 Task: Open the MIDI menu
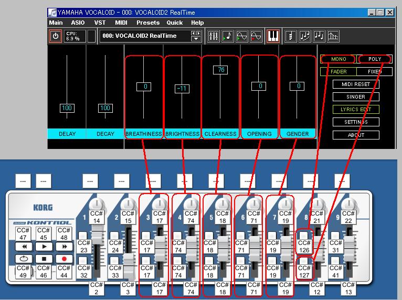point(121,23)
